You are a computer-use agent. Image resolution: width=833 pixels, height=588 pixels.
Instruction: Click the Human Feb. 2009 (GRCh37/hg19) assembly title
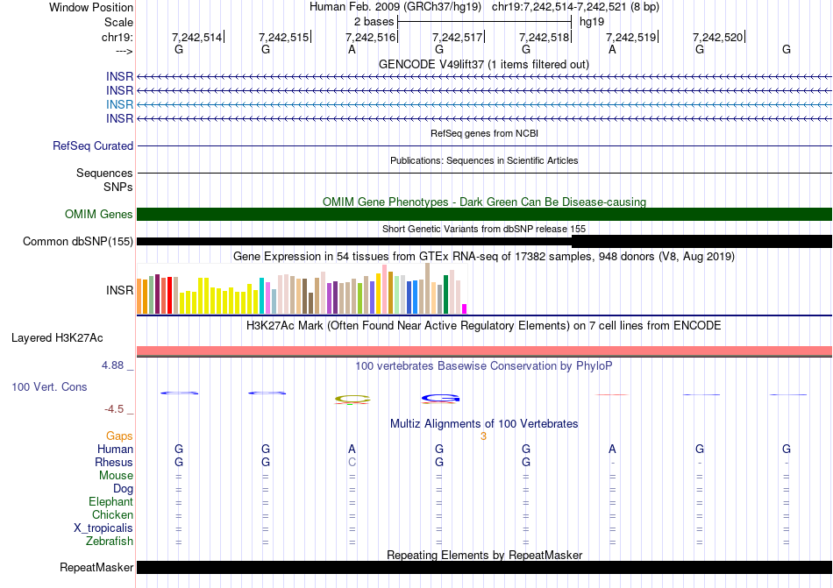(395, 7)
